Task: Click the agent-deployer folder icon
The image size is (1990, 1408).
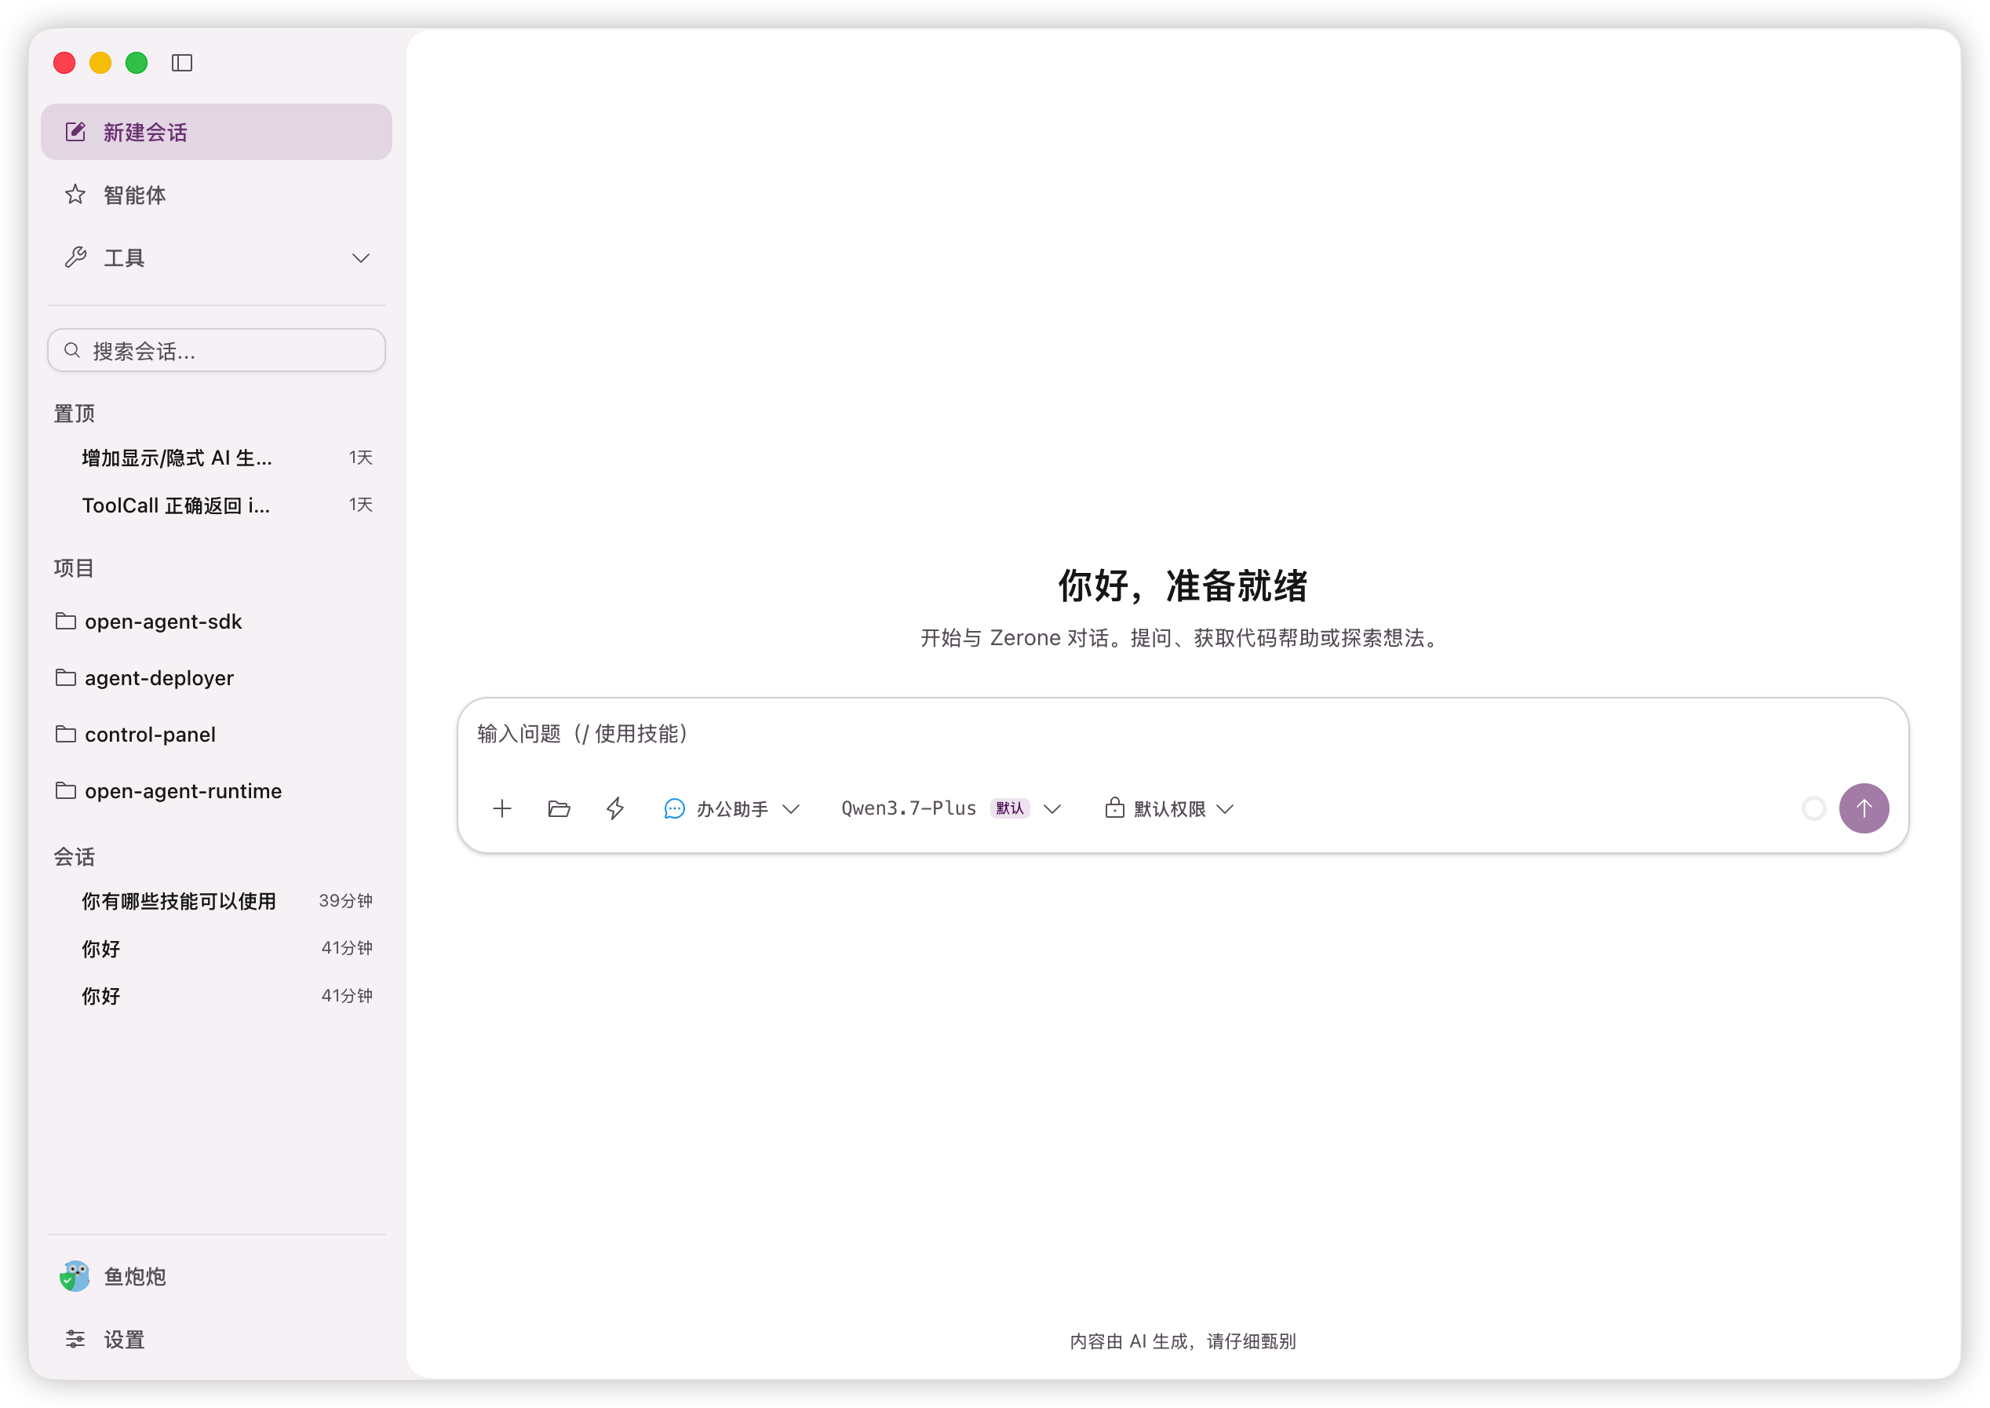Action: click(x=66, y=677)
